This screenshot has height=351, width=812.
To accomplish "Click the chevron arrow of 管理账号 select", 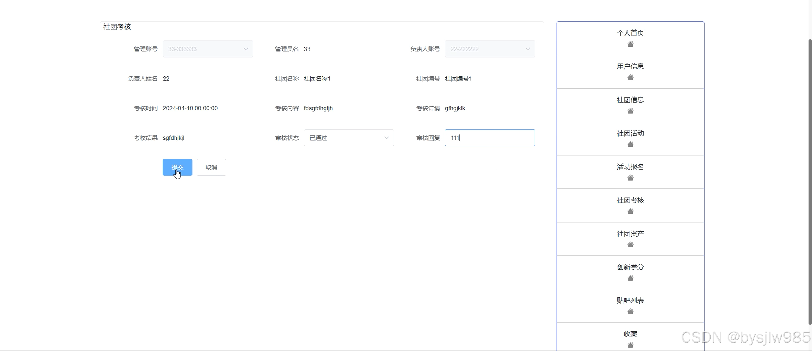I will point(246,49).
